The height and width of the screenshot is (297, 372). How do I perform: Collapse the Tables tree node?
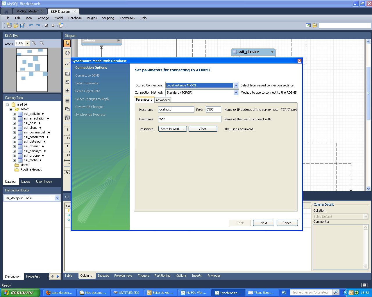coord(11,109)
